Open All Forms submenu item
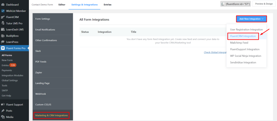This screenshot has width=277, height=121. [x=7, y=55]
